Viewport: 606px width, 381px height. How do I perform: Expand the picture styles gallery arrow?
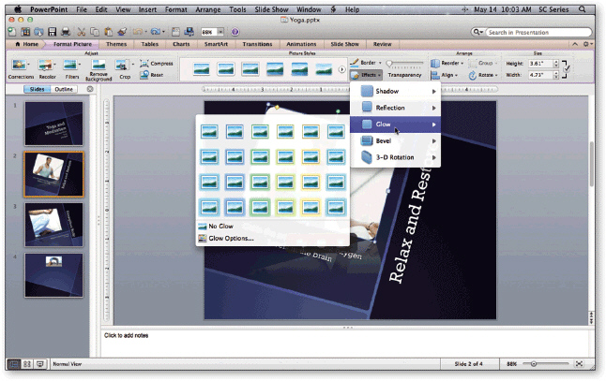pyautogui.click(x=341, y=70)
